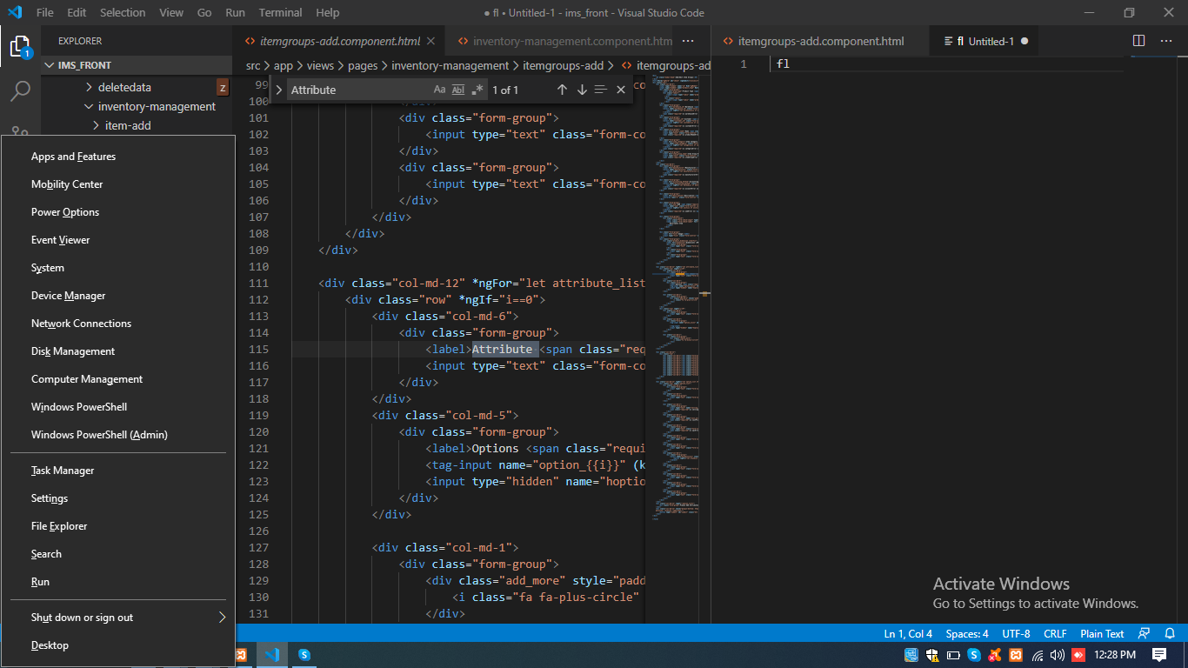
Task: Toggle Match Case in find widget
Action: (x=439, y=90)
